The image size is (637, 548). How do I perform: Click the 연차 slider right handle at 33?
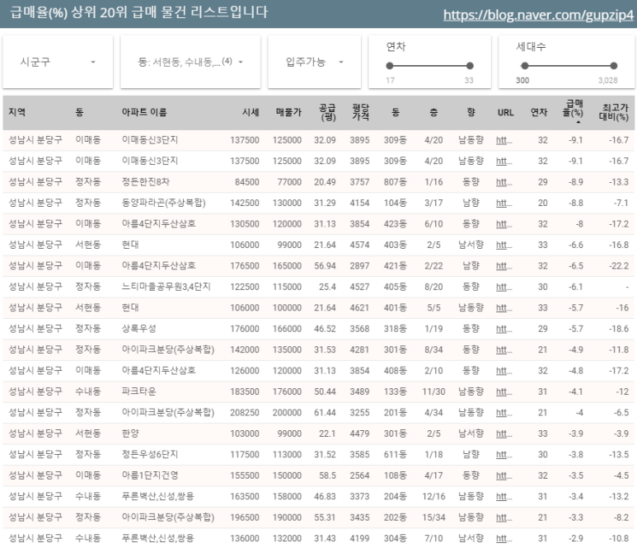pyautogui.click(x=470, y=66)
